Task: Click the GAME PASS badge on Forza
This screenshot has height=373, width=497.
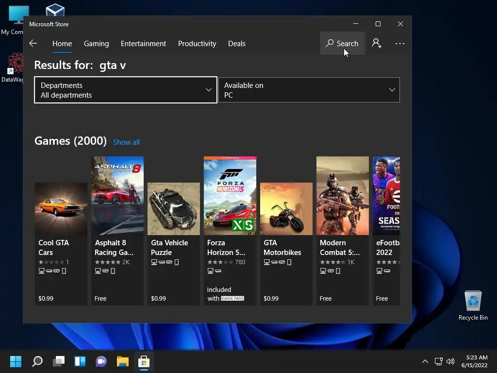Action: pos(232,299)
